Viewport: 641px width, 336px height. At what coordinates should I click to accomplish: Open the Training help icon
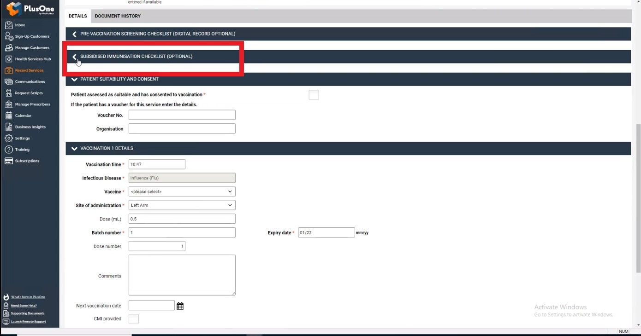coord(9,150)
